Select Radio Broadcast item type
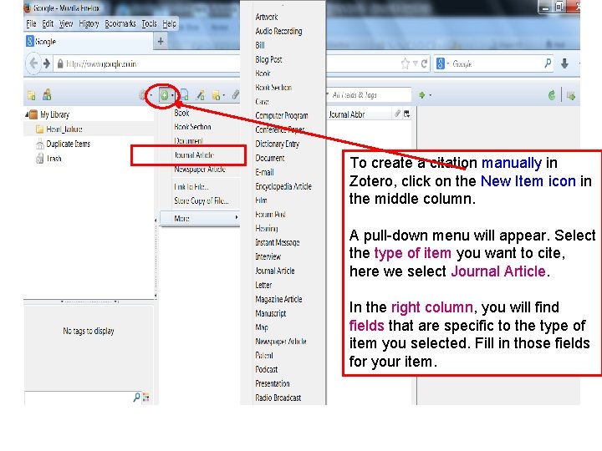The height and width of the screenshot is (451, 602). 278,398
